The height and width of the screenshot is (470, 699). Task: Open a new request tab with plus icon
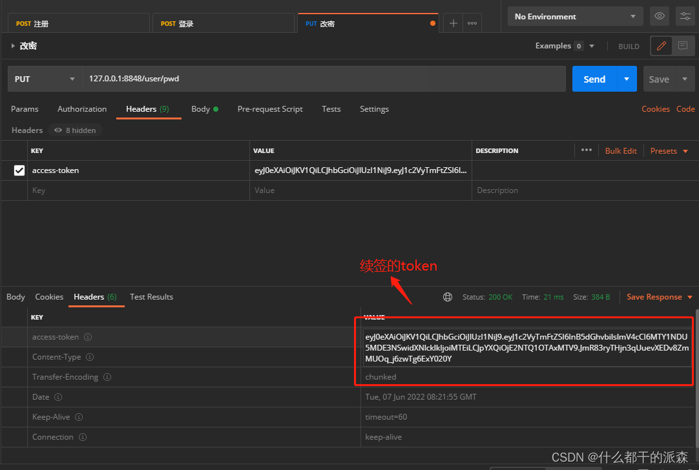pos(453,24)
